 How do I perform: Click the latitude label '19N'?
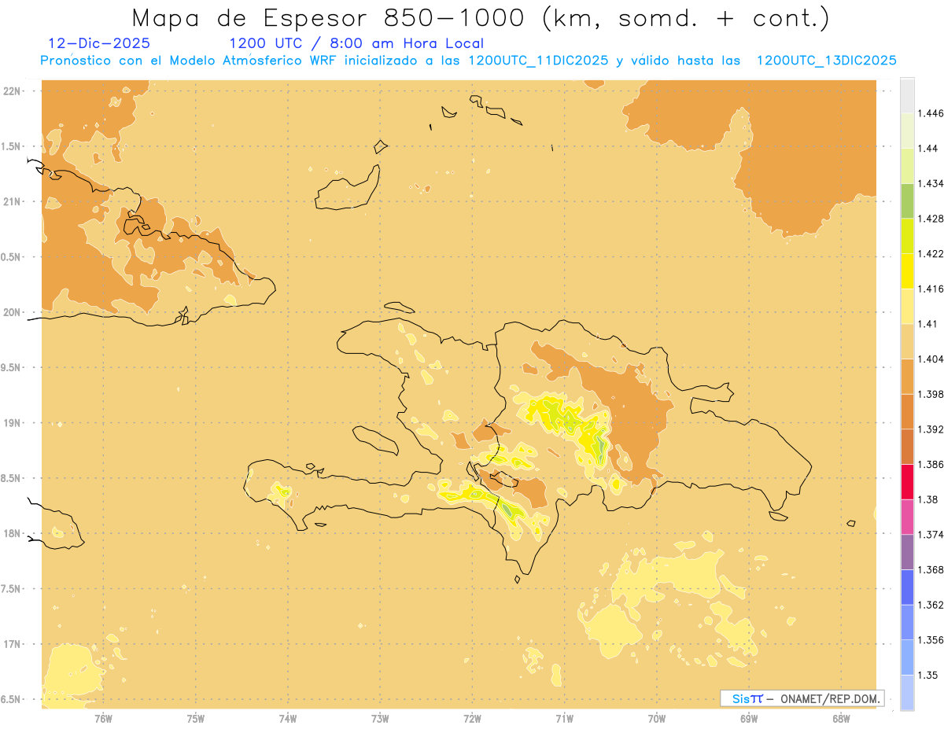pos(13,423)
